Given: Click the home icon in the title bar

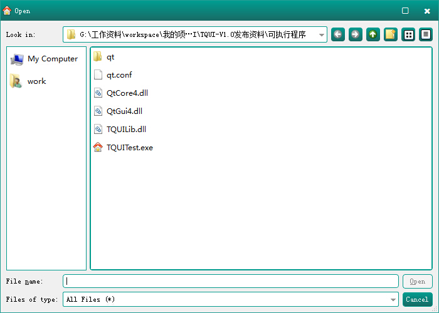Looking at the screenshot, I should (7, 11).
